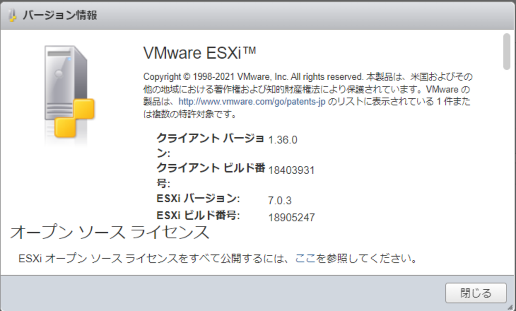Select the client version value 1.36.0
This screenshot has width=516, height=311.
click(x=283, y=140)
